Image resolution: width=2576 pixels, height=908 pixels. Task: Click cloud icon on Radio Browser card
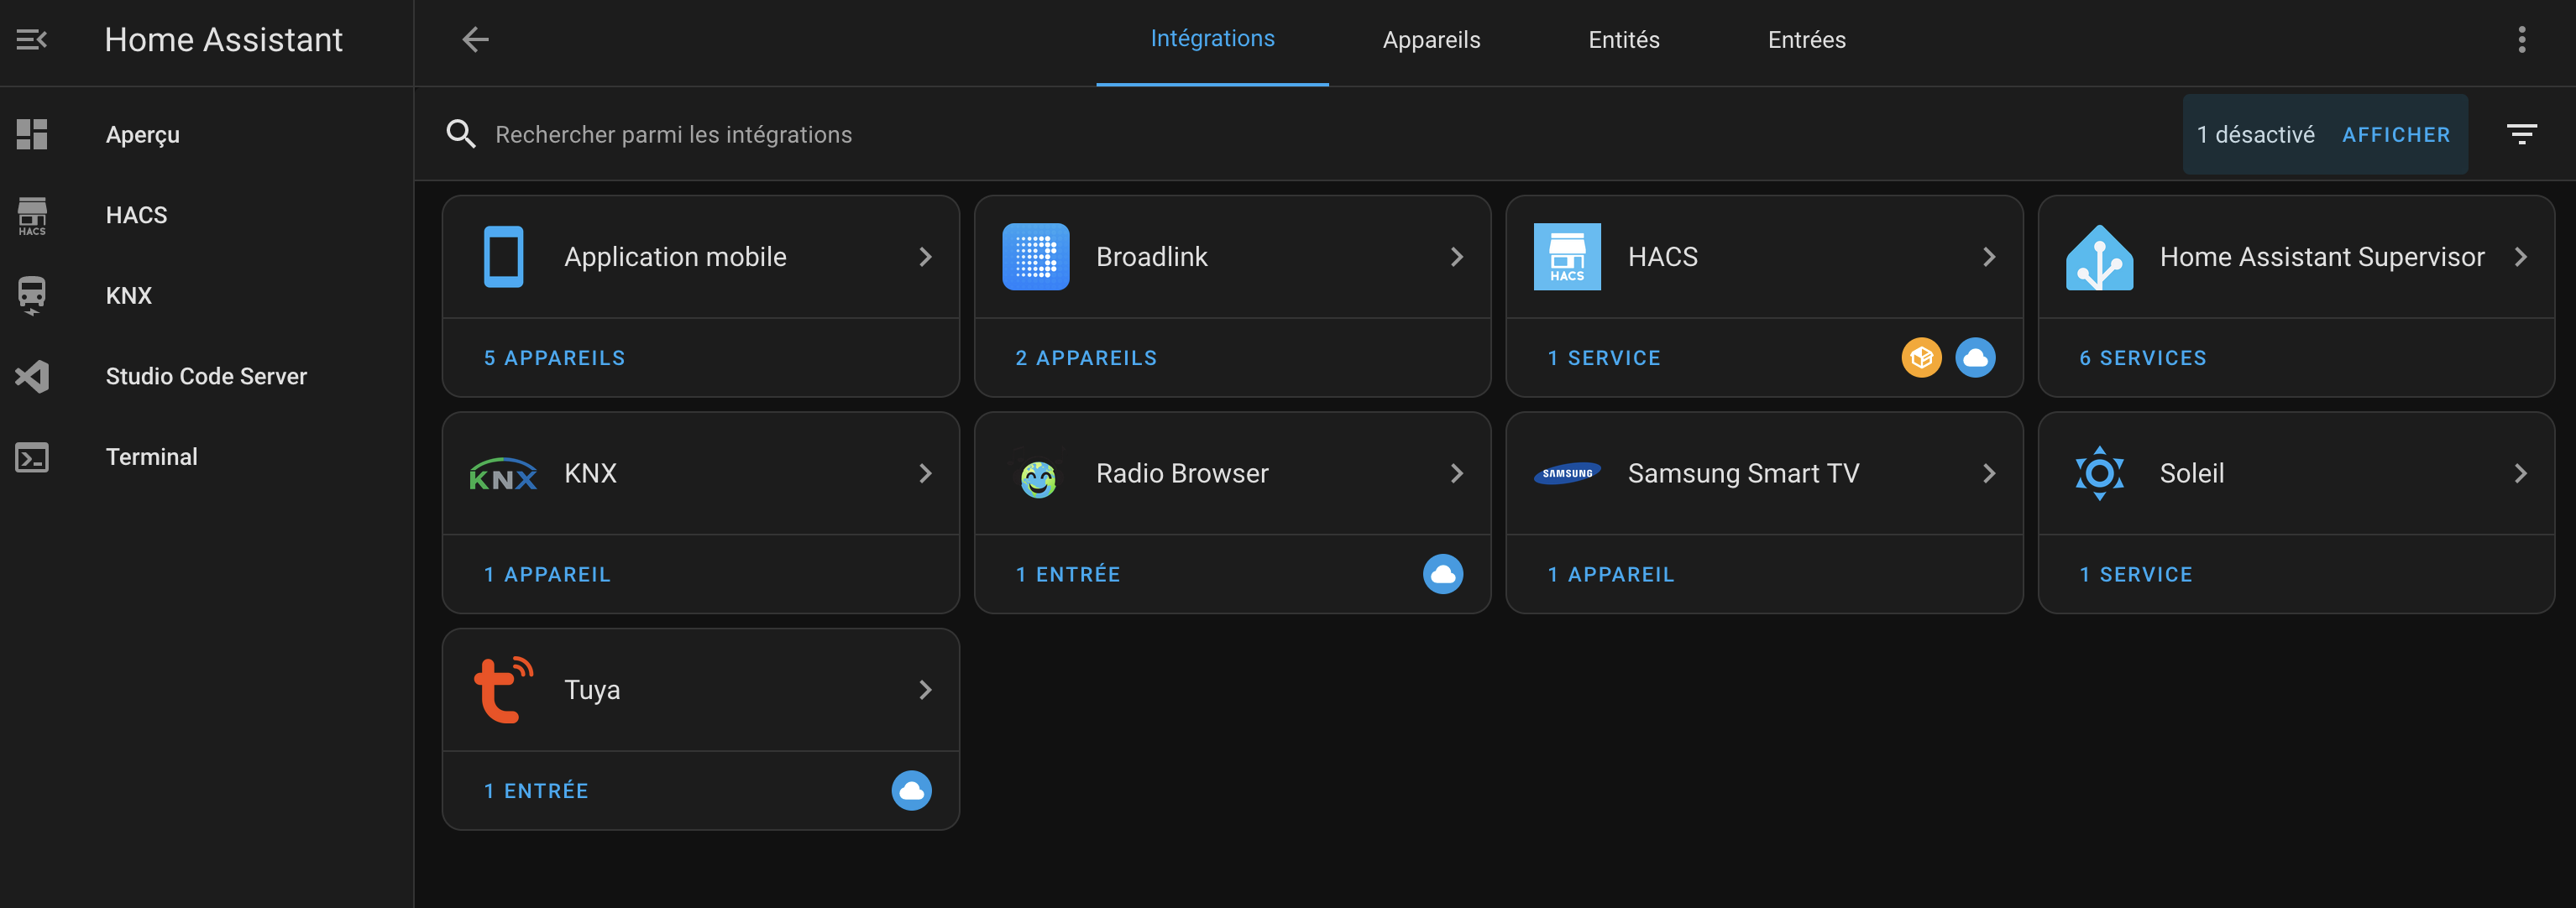coord(1442,574)
